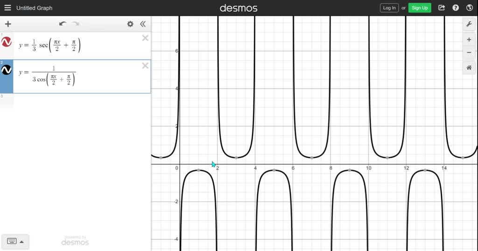Delete the sec expression row

[x=145, y=38]
